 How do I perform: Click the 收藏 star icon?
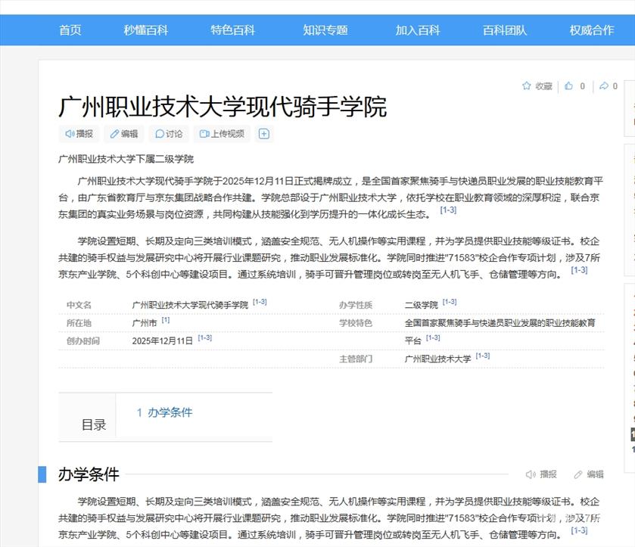click(527, 86)
